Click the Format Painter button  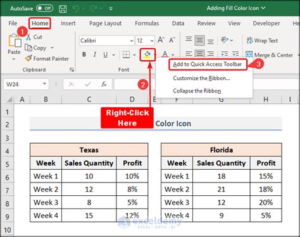tap(47, 58)
